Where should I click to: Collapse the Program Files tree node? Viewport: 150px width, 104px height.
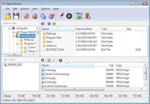point(17,44)
